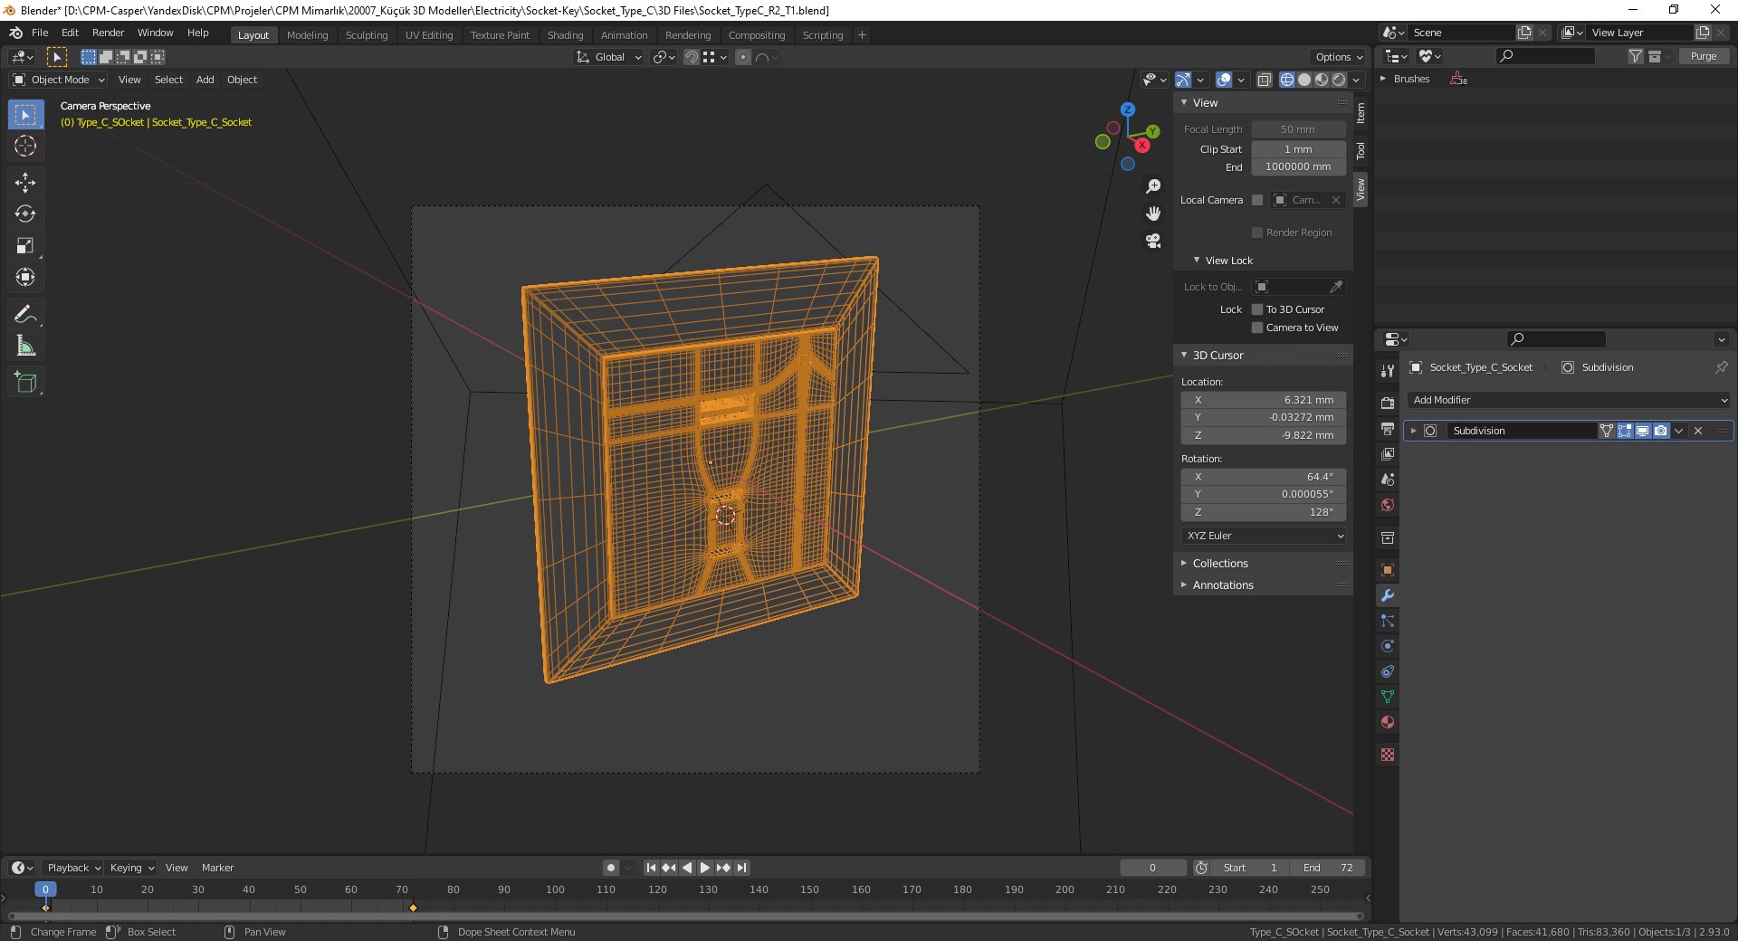Open the Render properties tab

point(1387,403)
